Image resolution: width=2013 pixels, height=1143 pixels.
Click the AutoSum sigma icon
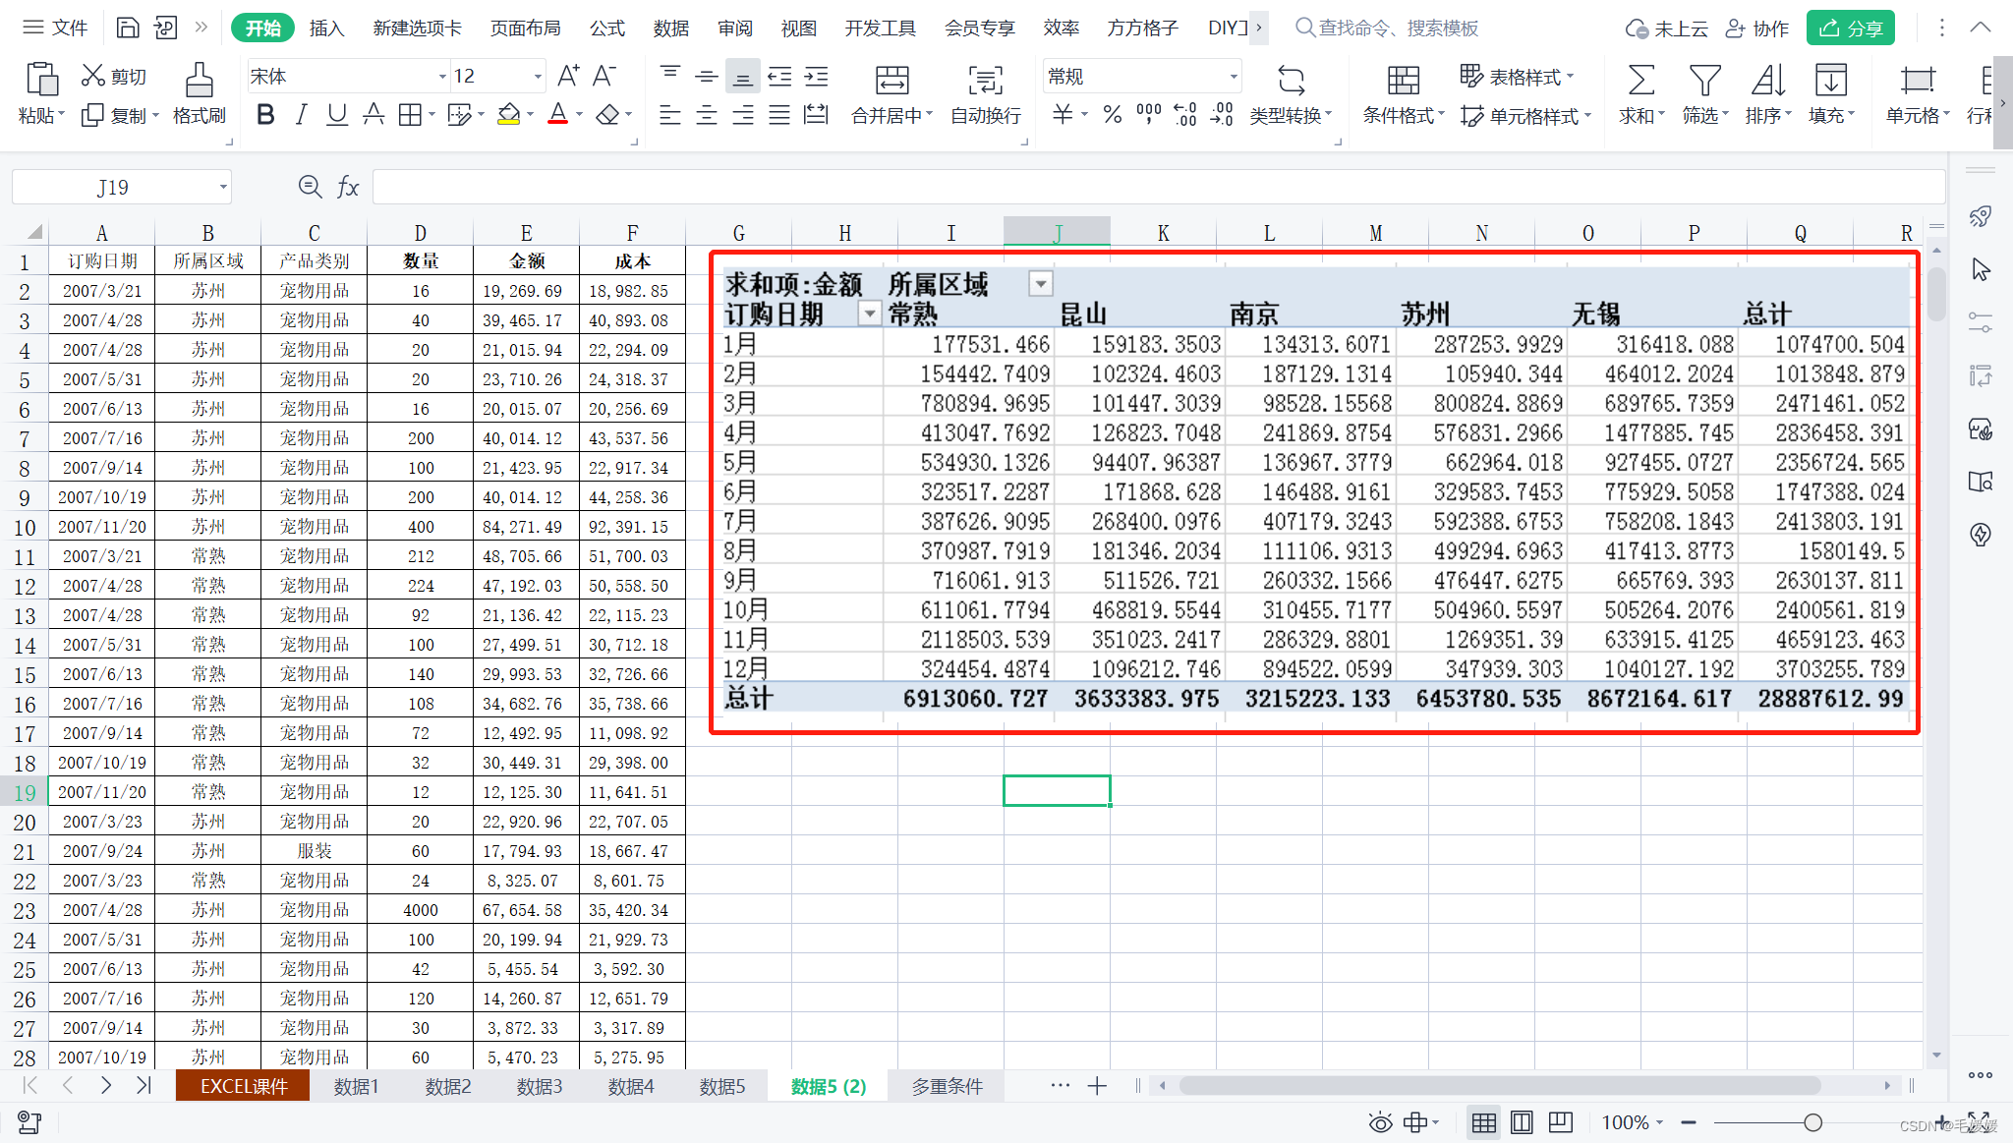pos(1640,81)
